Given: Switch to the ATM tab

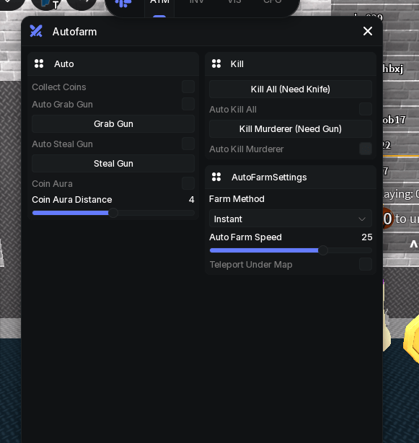Looking at the screenshot, I should pos(159,2).
